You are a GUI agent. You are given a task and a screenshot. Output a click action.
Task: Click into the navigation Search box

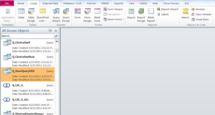28,36
